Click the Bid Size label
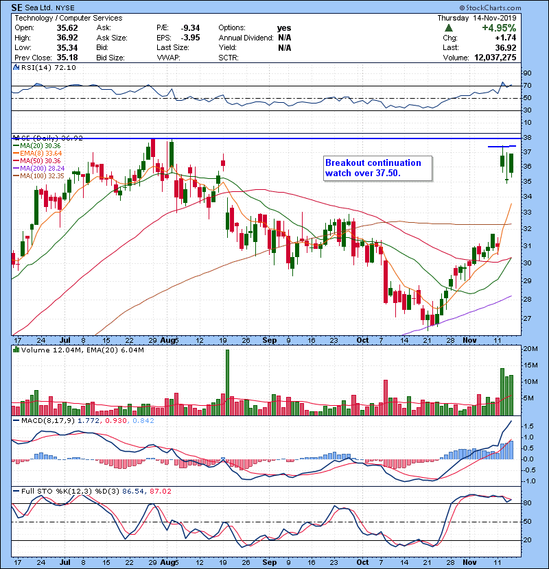549x569 pixels. point(110,58)
